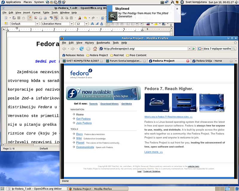Open the Undo history dropdown arrow in Writer
The width and height of the screenshot is (239, 191).
point(89,18)
